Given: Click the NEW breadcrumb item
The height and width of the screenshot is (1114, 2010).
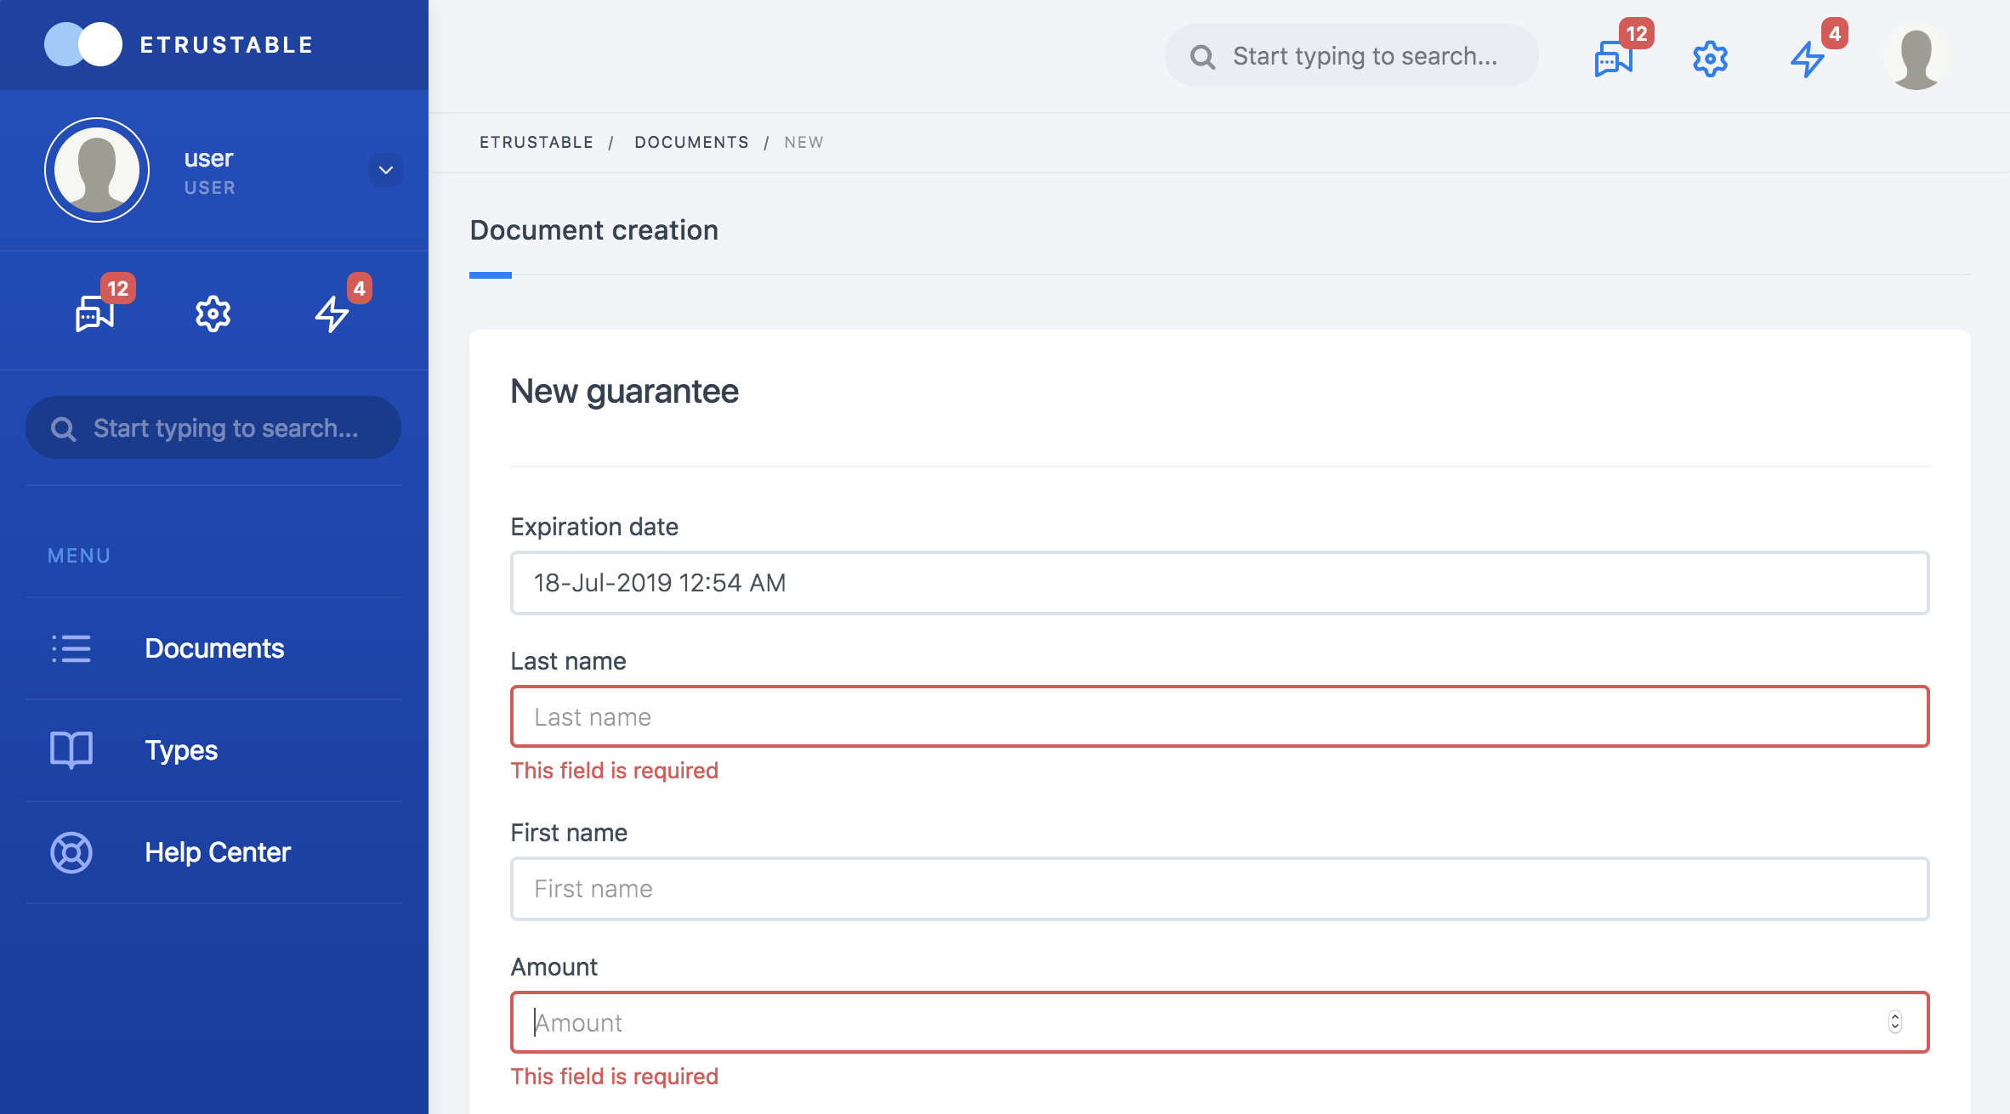Looking at the screenshot, I should [x=803, y=142].
